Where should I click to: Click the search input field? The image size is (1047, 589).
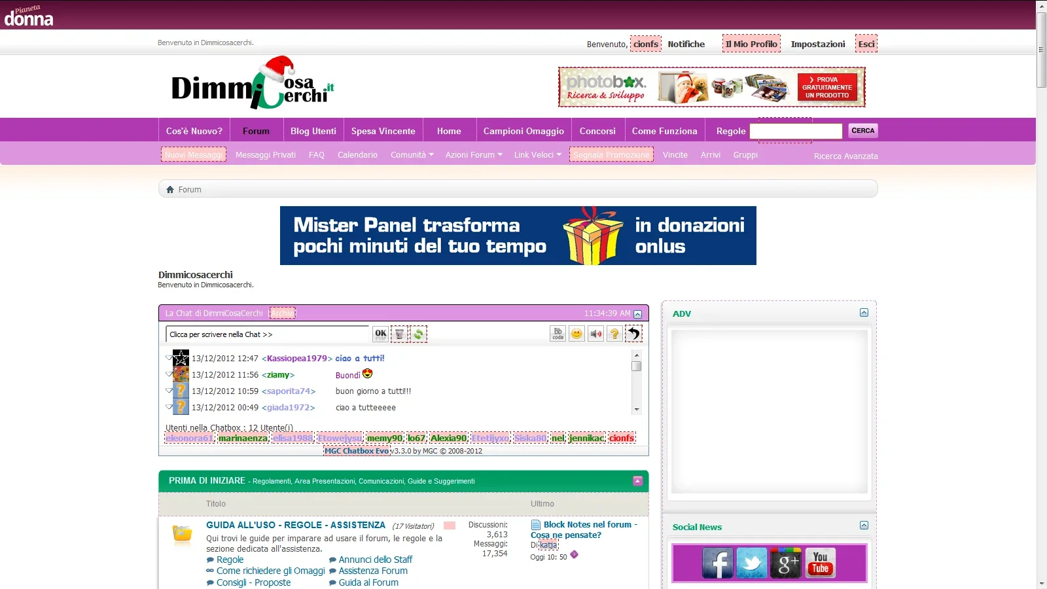pos(796,131)
